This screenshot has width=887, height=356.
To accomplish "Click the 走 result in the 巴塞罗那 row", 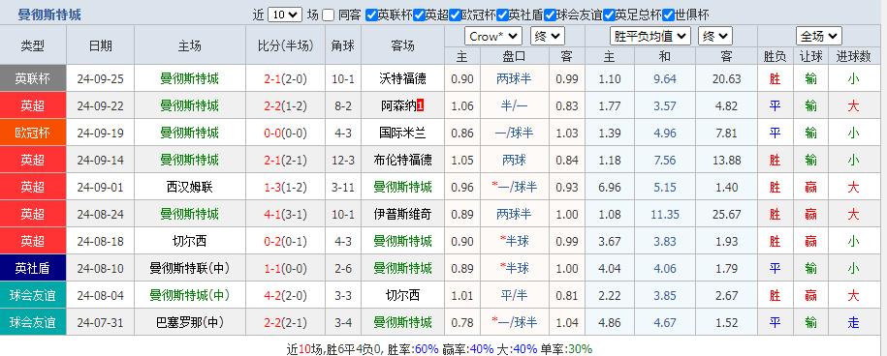I will point(853,323).
